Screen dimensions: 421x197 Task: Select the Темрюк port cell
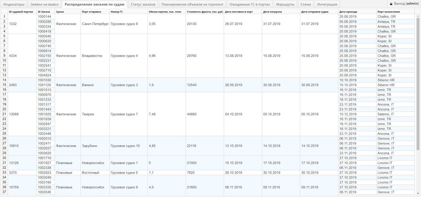[x=95, y=114]
